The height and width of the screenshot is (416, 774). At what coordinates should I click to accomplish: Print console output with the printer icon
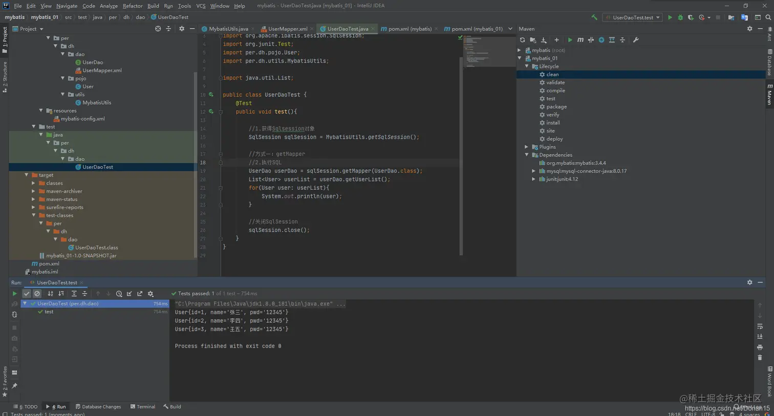click(x=760, y=347)
